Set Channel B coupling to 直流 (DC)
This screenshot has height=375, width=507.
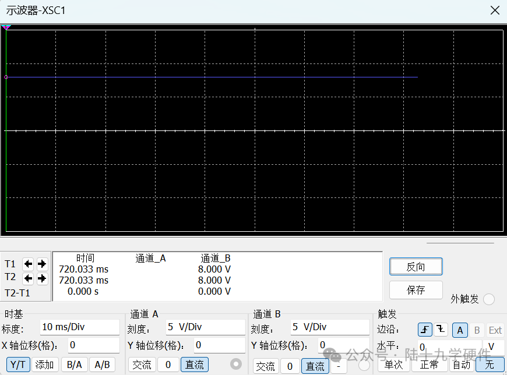315,366
